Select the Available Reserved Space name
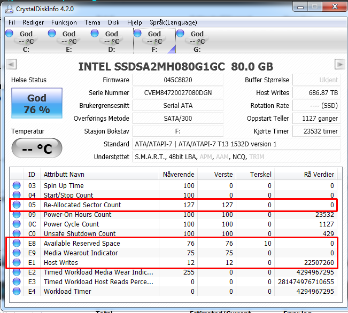The height and width of the screenshot is (313, 348). (82, 244)
